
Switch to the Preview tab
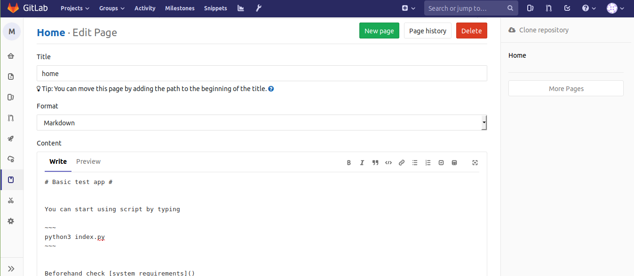[x=88, y=161]
